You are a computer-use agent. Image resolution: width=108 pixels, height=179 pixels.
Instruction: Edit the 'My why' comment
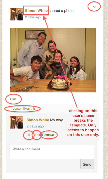point(37,135)
